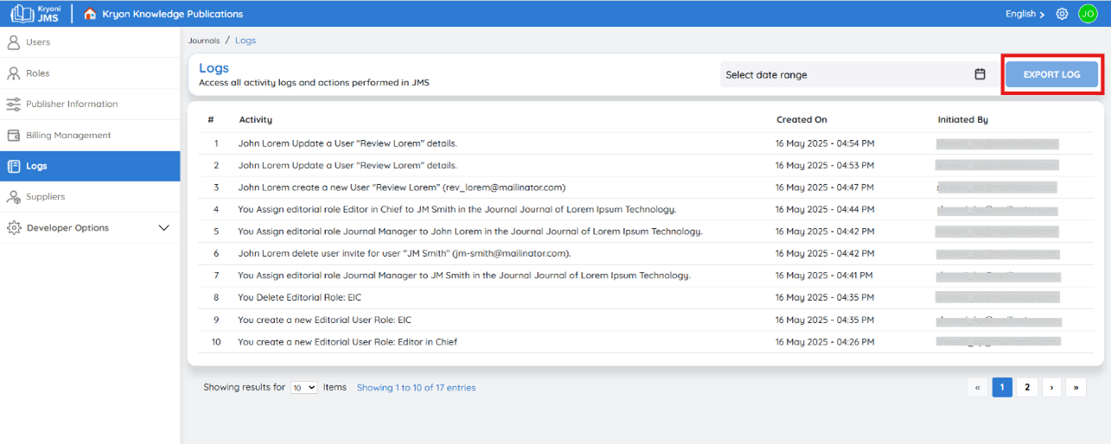
Task: Open the Users menu item
Action: tap(90, 42)
